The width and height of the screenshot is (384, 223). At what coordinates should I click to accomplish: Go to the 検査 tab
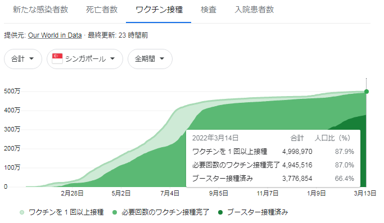click(209, 10)
